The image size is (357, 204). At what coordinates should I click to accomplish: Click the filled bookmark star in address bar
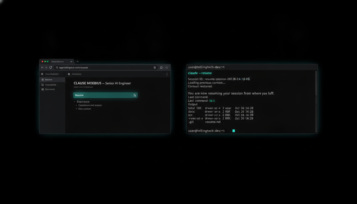(x=155, y=67)
